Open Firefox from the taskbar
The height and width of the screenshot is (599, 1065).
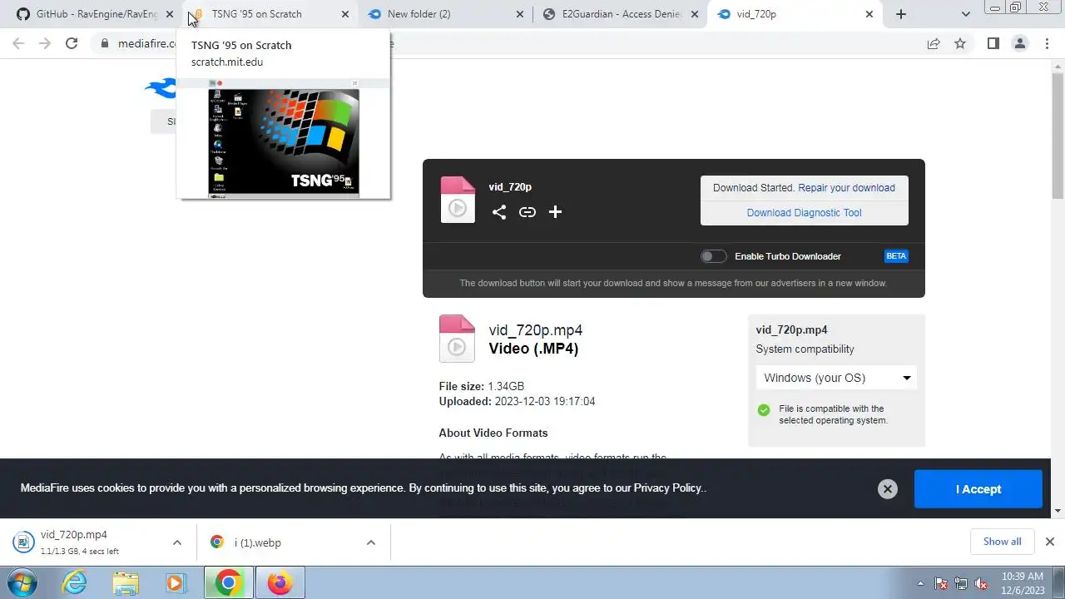click(280, 582)
